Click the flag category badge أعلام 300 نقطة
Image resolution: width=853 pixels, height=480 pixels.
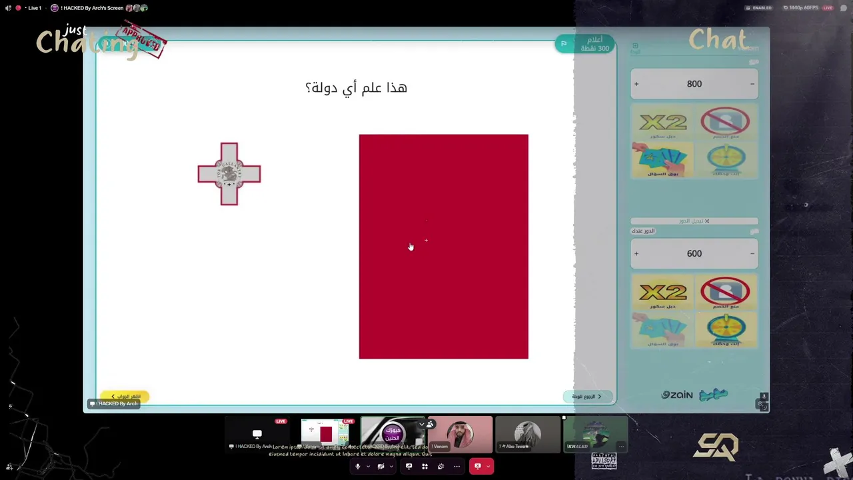pyautogui.click(x=586, y=44)
